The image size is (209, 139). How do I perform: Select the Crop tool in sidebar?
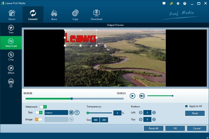11,56
